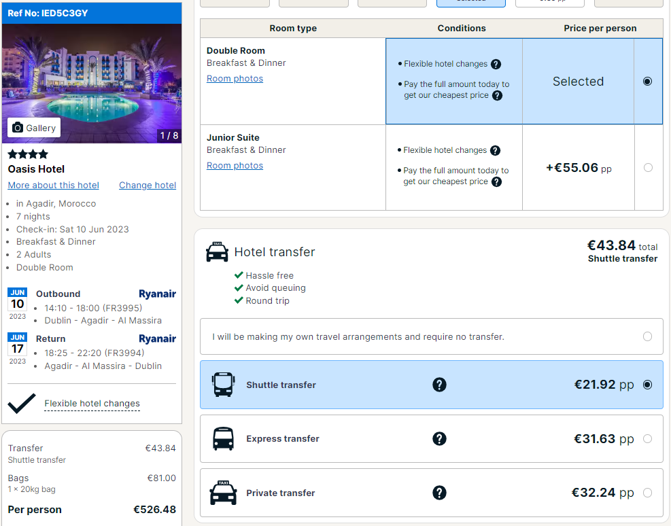Click the Flexible hotel changes label
The height and width of the screenshot is (526, 671).
click(92, 403)
